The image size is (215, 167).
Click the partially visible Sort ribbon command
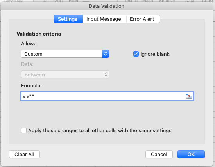(x=59, y=1)
